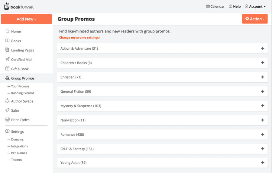The height and width of the screenshot is (173, 272).
Task: Select the Gift a Book gift icon
Action: [7, 69]
